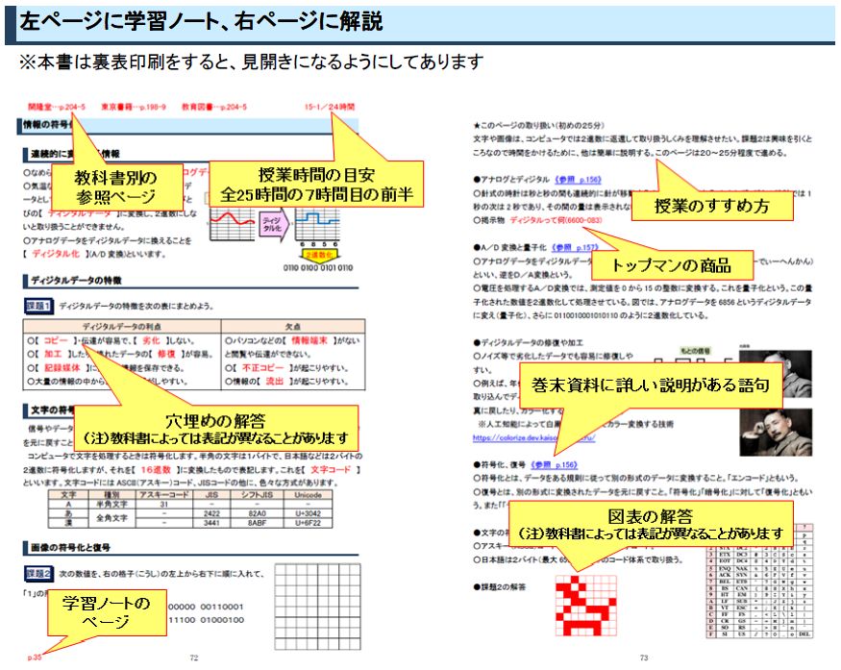The width and height of the screenshot is (841, 670).
Task: Click the callout 図表の解答
Action: (x=650, y=524)
